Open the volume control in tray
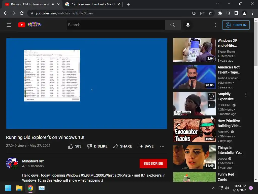Image resolution: width=258 pixels, height=194 pixels. point(227,188)
